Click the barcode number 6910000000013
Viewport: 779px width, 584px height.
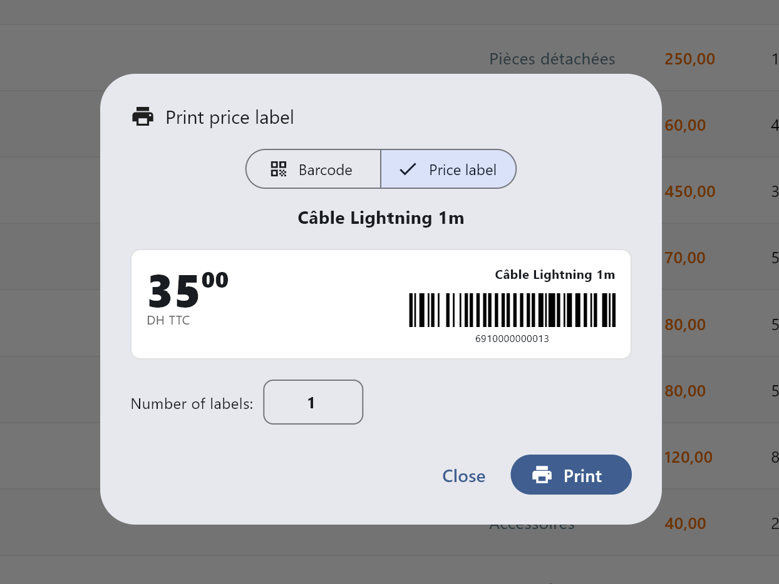pos(512,338)
